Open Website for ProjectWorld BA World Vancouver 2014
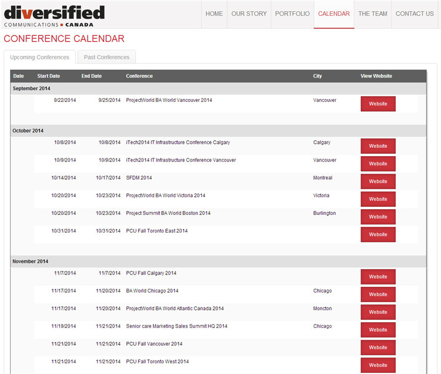The height and width of the screenshot is (374, 441). tap(377, 104)
